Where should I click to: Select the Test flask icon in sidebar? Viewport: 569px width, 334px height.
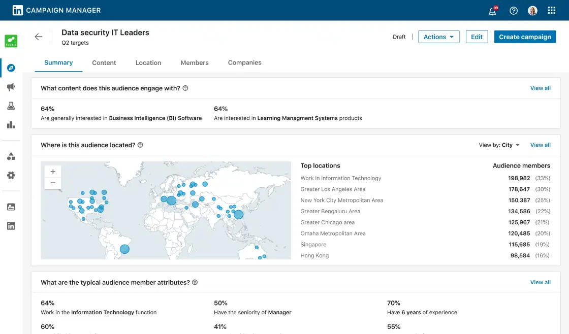click(x=11, y=106)
